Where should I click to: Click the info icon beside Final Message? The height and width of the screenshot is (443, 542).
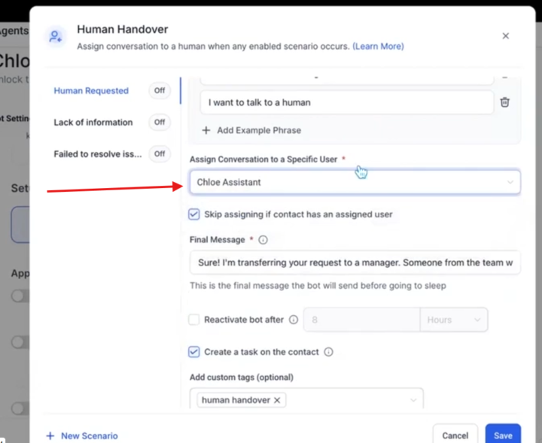[x=263, y=240]
